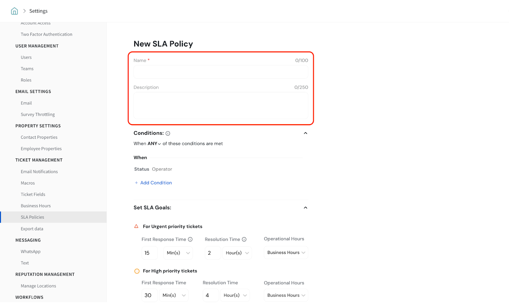Open Urgent first response Min(s) dropdown
The height and width of the screenshot is (303, 509).
(x=178, y=253)
